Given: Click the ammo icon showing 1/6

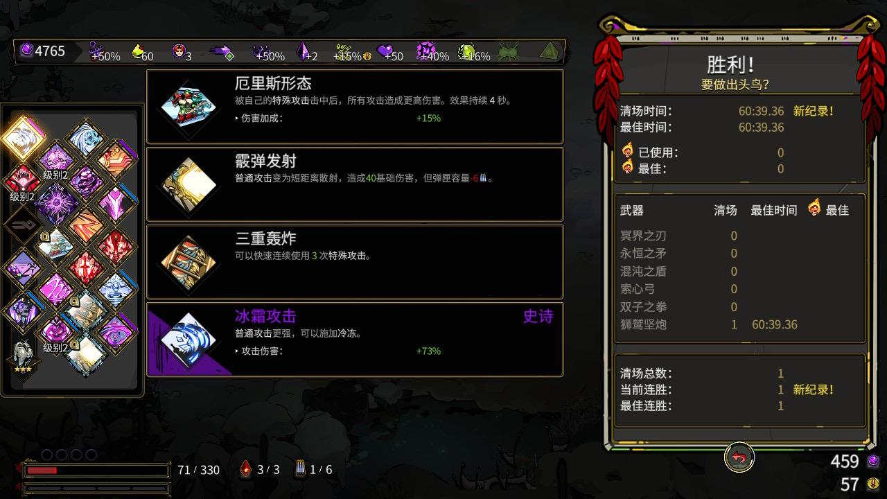Looking at the screenshot, I should pos(300,469).
